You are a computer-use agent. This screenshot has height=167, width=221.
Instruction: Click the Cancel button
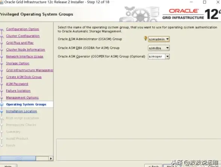click(213, 166)
